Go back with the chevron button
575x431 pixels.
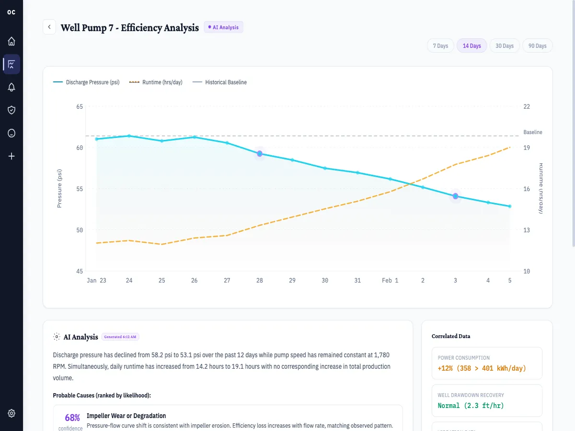49,27
